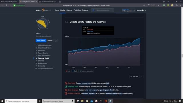
Task: Click the debt data point on chart
Action: tap(82, 51)
